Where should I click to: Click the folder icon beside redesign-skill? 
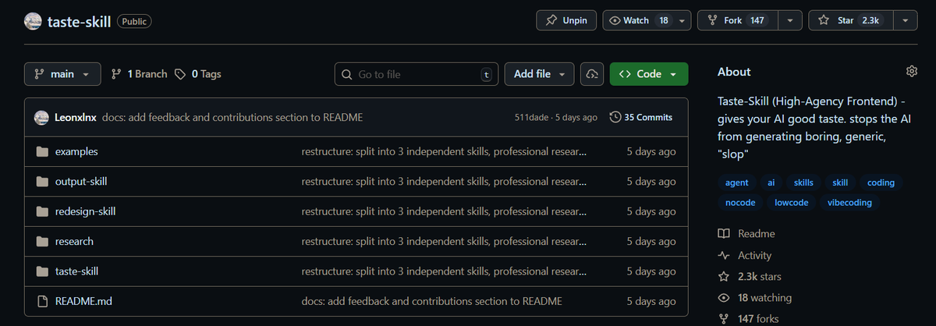[x=42, y=211]
